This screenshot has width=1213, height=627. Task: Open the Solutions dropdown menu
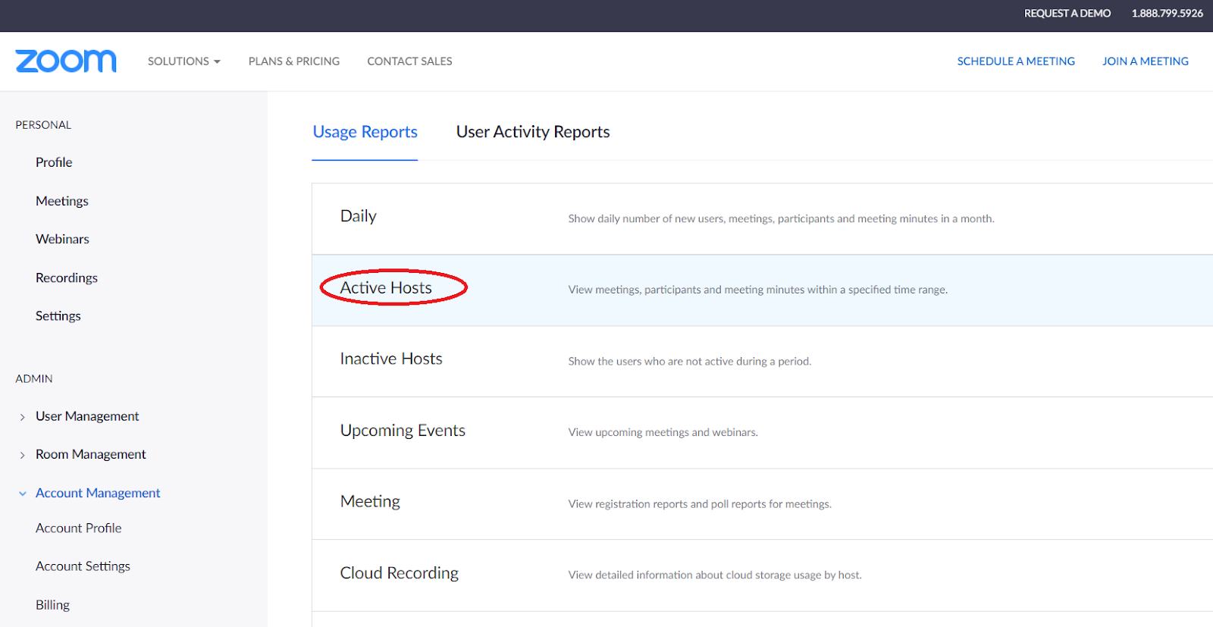184,61
